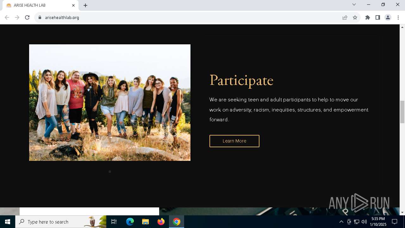
Task: Open the Chrome profile avatar
Action: coord(388,17)
